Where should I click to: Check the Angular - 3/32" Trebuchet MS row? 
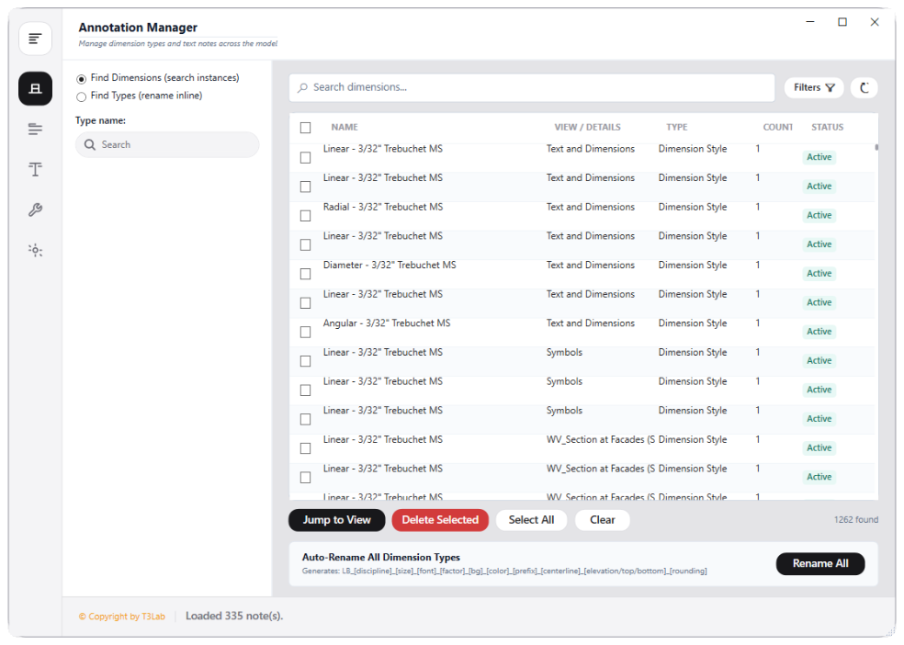coord(306,332)
